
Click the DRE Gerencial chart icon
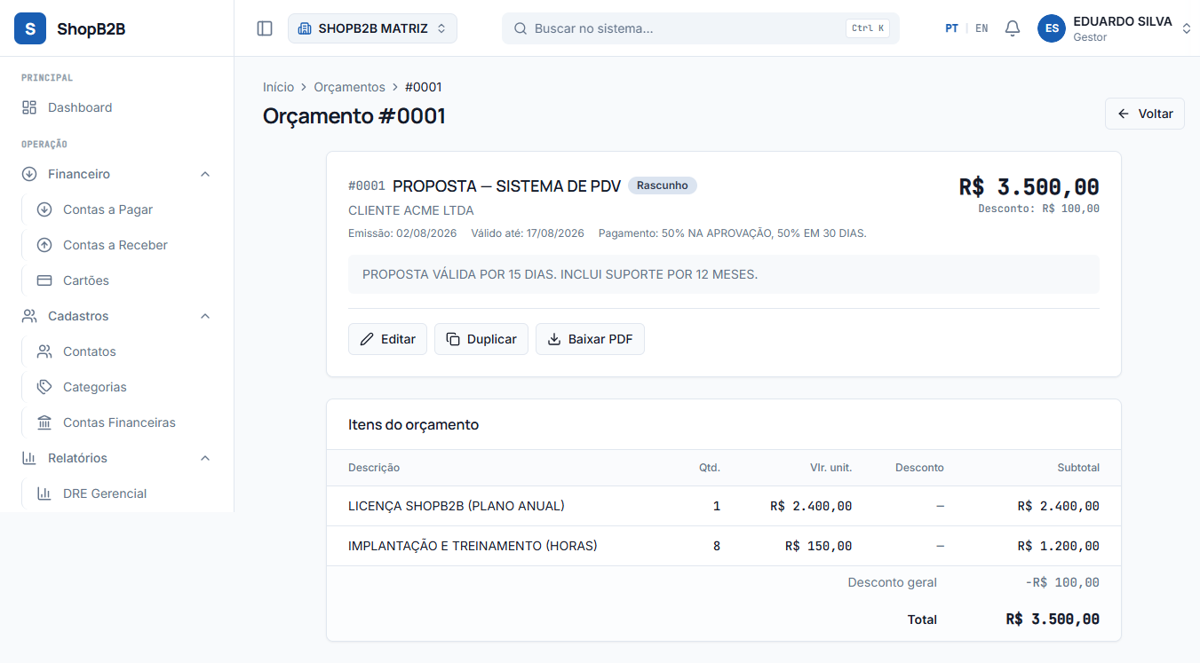[44, 493]
